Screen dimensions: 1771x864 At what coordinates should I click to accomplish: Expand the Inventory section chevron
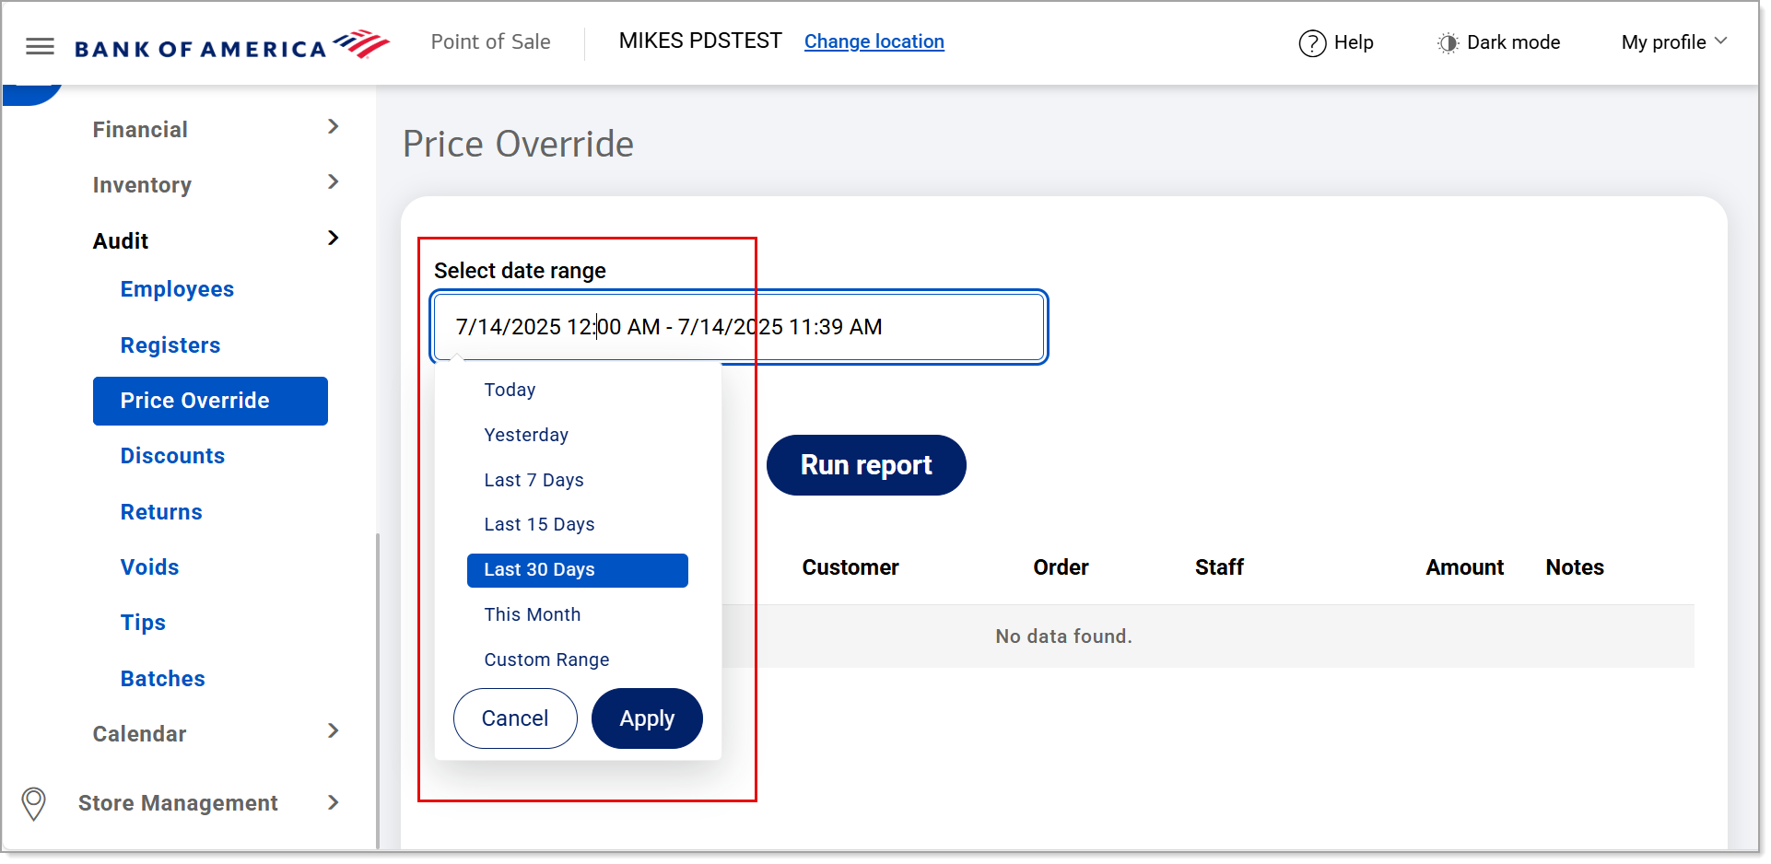pos(334,182)
